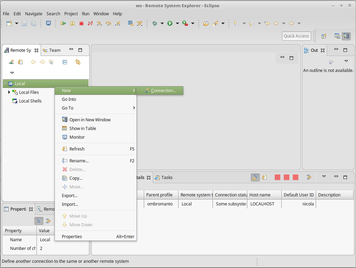356x268 pixels.
Task: Click the LOCALHOST table cell
Action: 264,204
